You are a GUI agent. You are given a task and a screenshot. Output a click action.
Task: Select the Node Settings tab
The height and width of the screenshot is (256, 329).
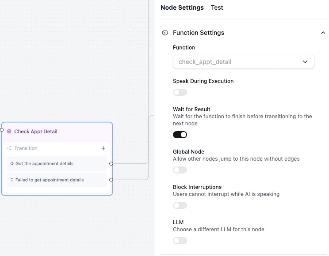click(x=182, y=8)
